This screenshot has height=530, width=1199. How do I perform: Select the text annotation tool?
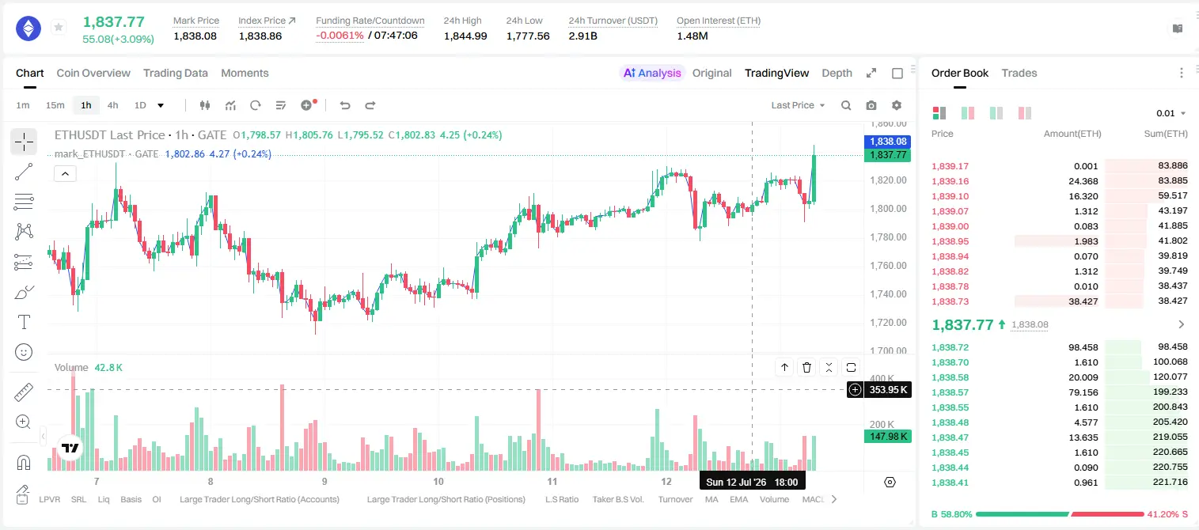[24, 322]
